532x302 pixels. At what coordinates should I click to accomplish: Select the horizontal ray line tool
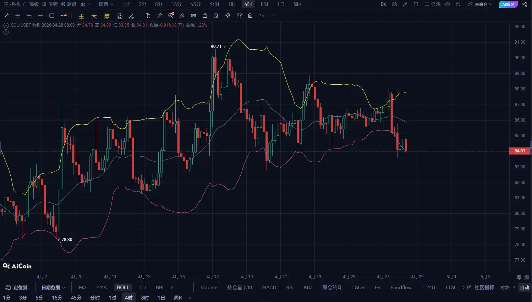[40, 16]
